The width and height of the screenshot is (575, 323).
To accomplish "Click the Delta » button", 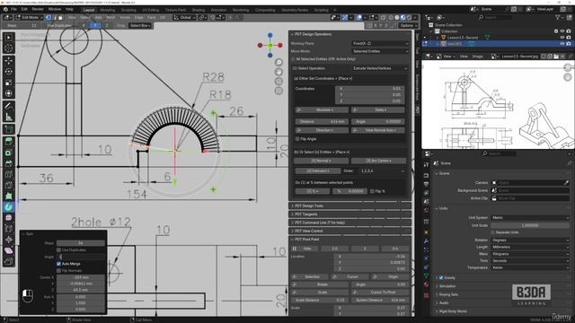I will [x=377, y=109].
